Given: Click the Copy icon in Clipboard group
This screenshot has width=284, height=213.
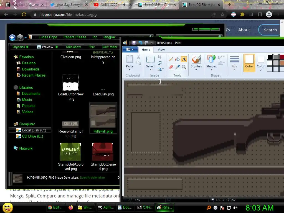Looking at the screenshot, I should [x=139, y=63].
